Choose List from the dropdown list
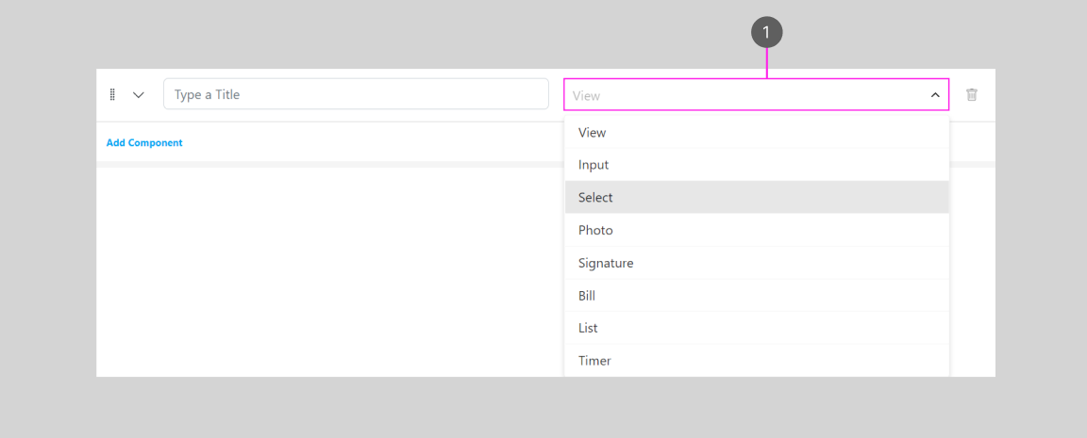The width and height of the screenshot is (1087, 438). click(x=757, y=328)
